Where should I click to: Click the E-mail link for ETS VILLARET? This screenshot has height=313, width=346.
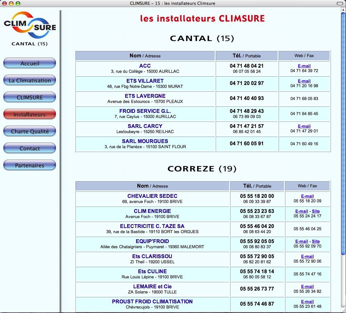click(304, 81)
